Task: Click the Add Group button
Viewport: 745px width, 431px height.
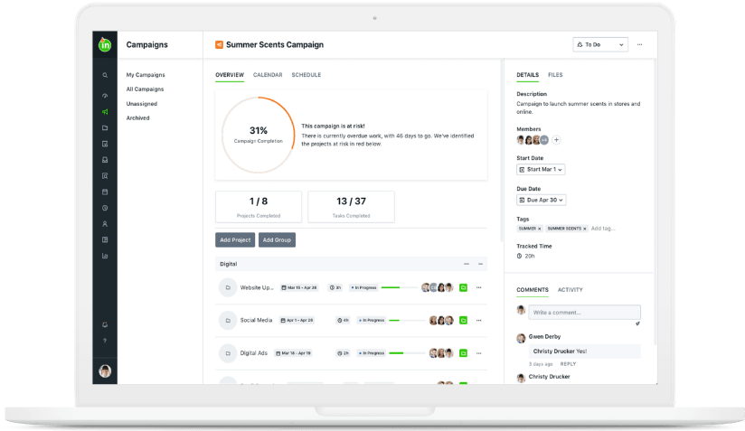Action: pyautogui.click(x=277, y=239)
